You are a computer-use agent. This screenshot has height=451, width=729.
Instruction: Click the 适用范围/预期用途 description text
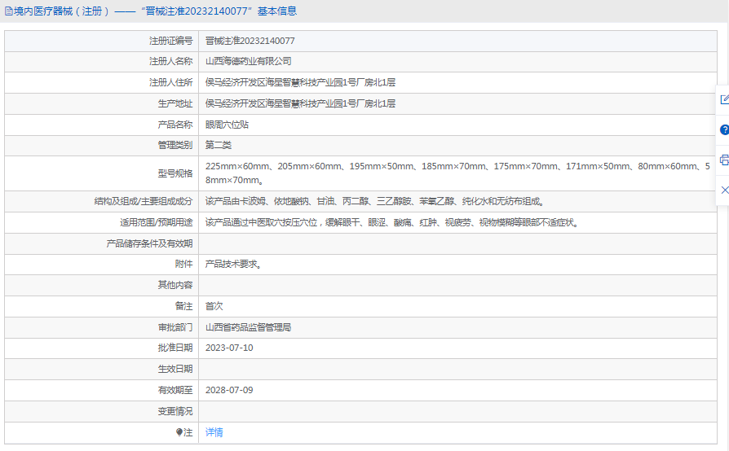[x=391, y=222]
